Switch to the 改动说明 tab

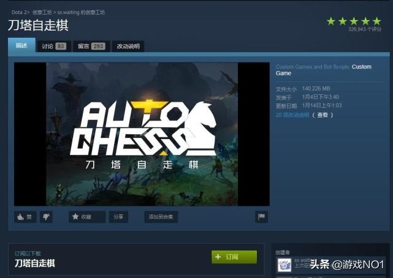pyautogui.click(x=128, y=47)
